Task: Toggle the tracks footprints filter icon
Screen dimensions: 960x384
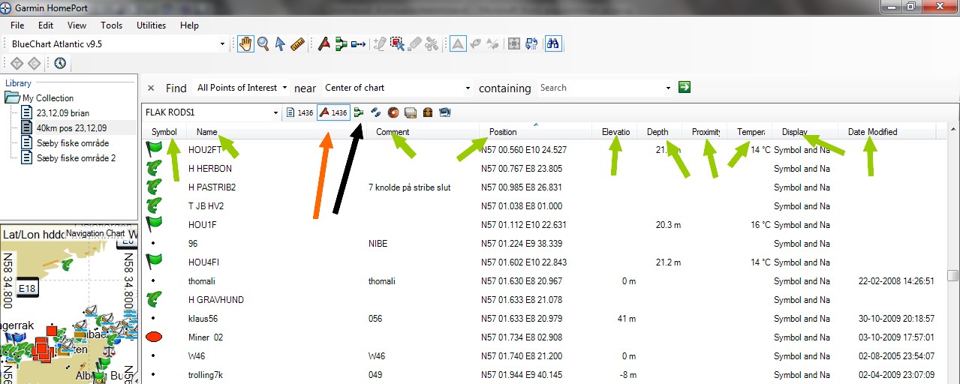Action: click(376, 112)
